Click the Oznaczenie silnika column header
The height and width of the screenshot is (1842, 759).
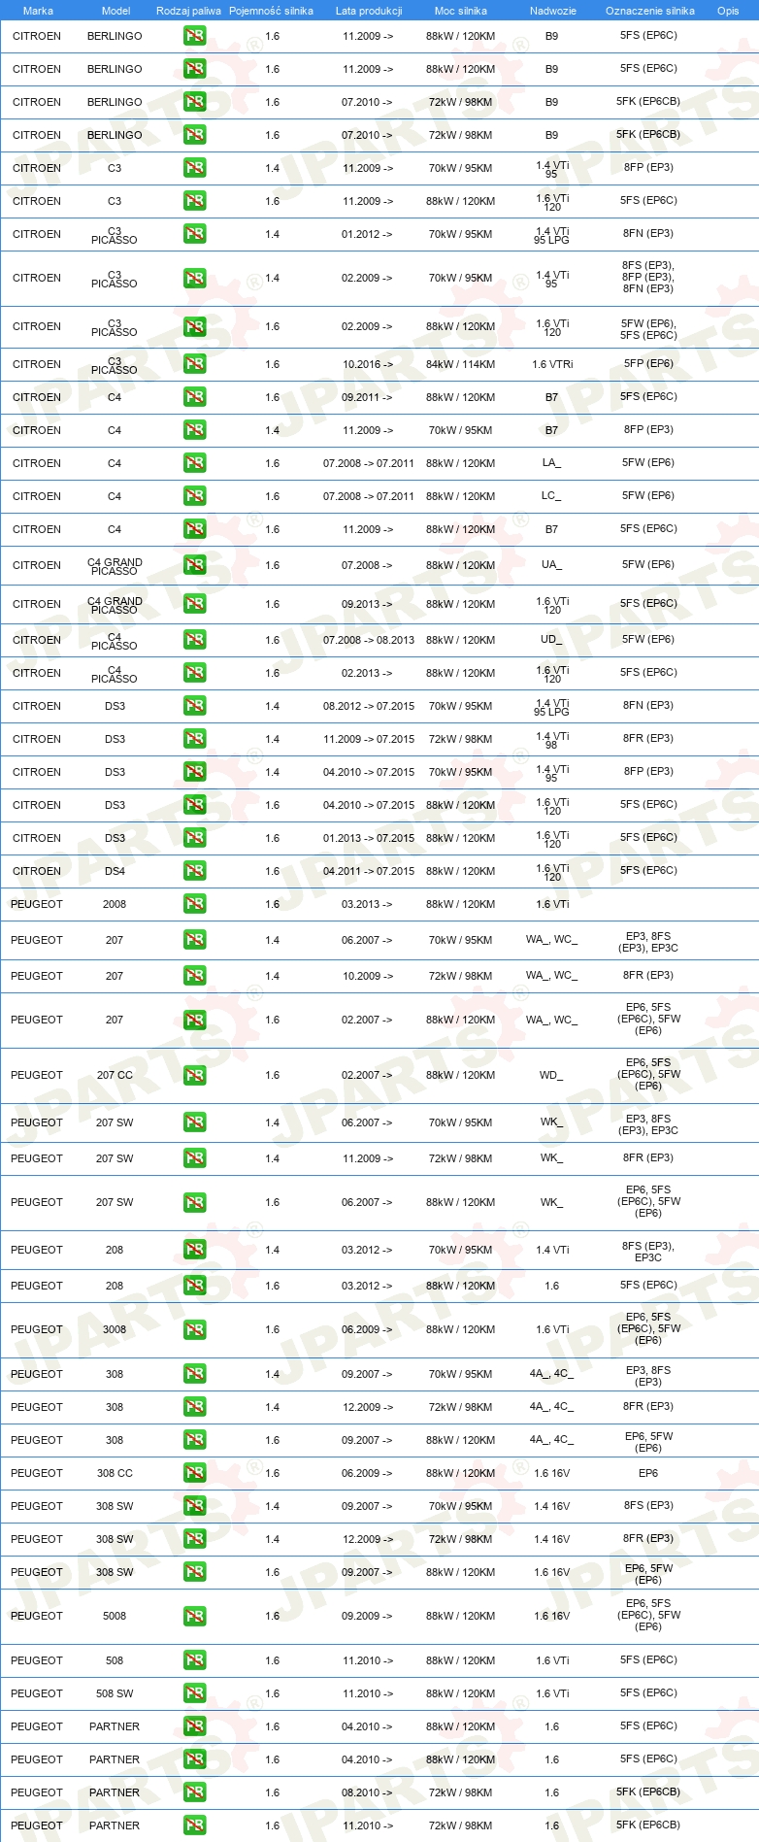(x=650, y=11)
